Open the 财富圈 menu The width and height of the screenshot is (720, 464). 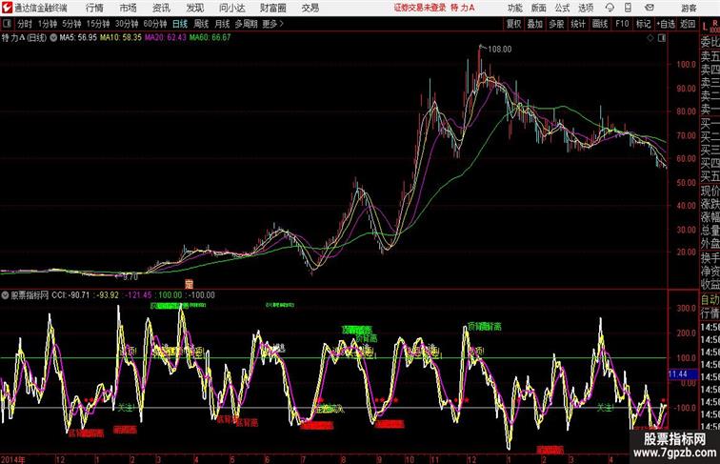pyautogui.click(x=272, y=8)
